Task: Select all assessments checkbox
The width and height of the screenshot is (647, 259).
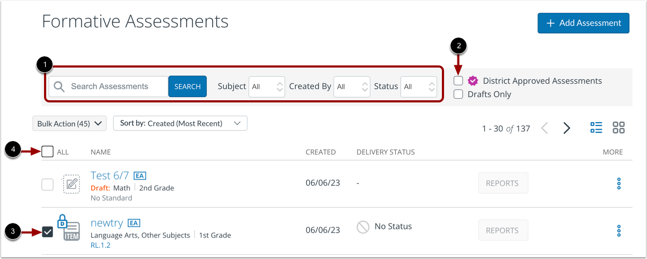Action: 48,152
